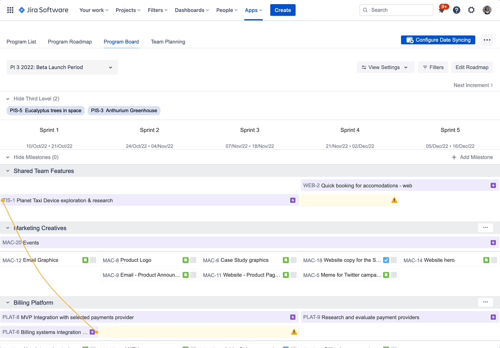The image size is (500, 348).
Task: Open the Dashboards menu
Action: point(192,10)
